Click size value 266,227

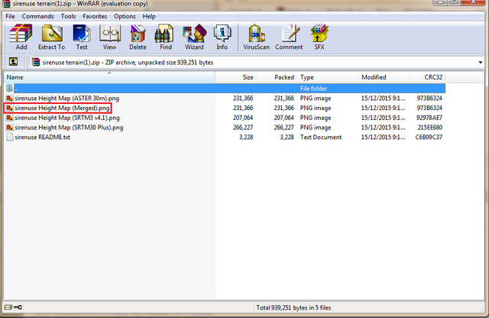click(243, 128)
